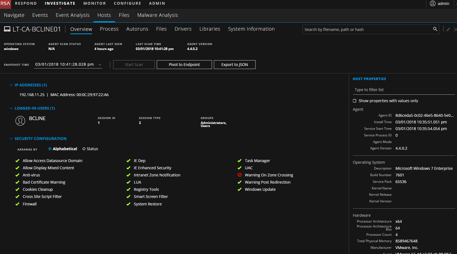Collapse the Security Configuration section

[x=11, y=139]
